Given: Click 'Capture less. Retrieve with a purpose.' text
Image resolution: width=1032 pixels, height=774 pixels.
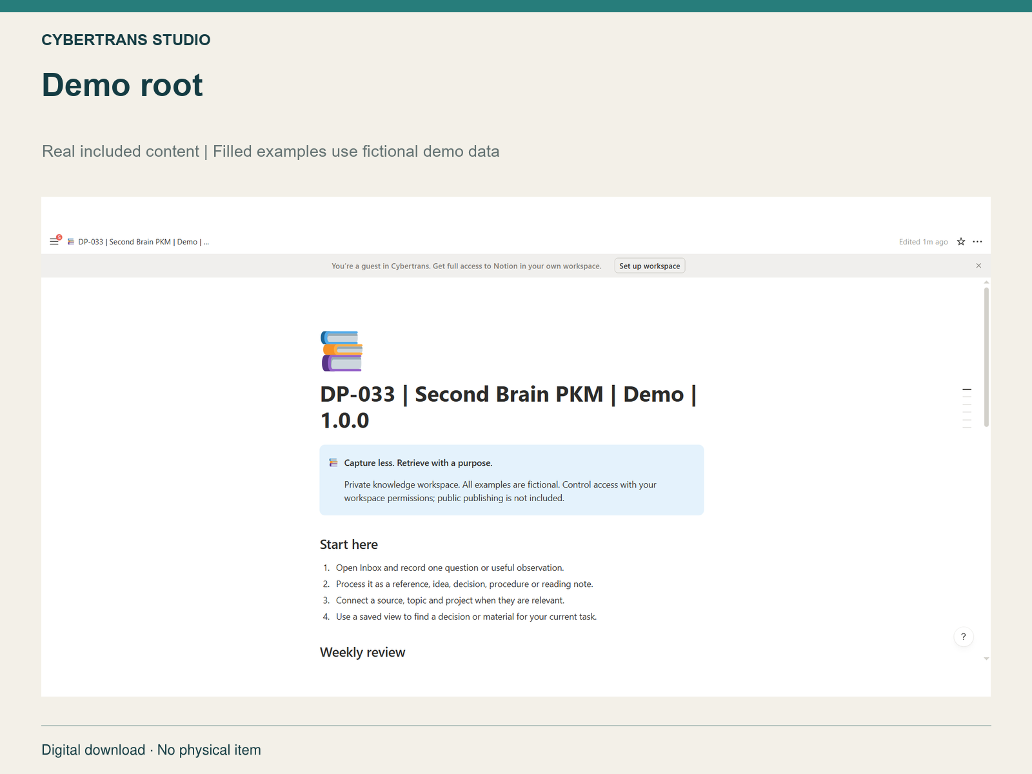Looking at the screenshot, I should 418,462.
